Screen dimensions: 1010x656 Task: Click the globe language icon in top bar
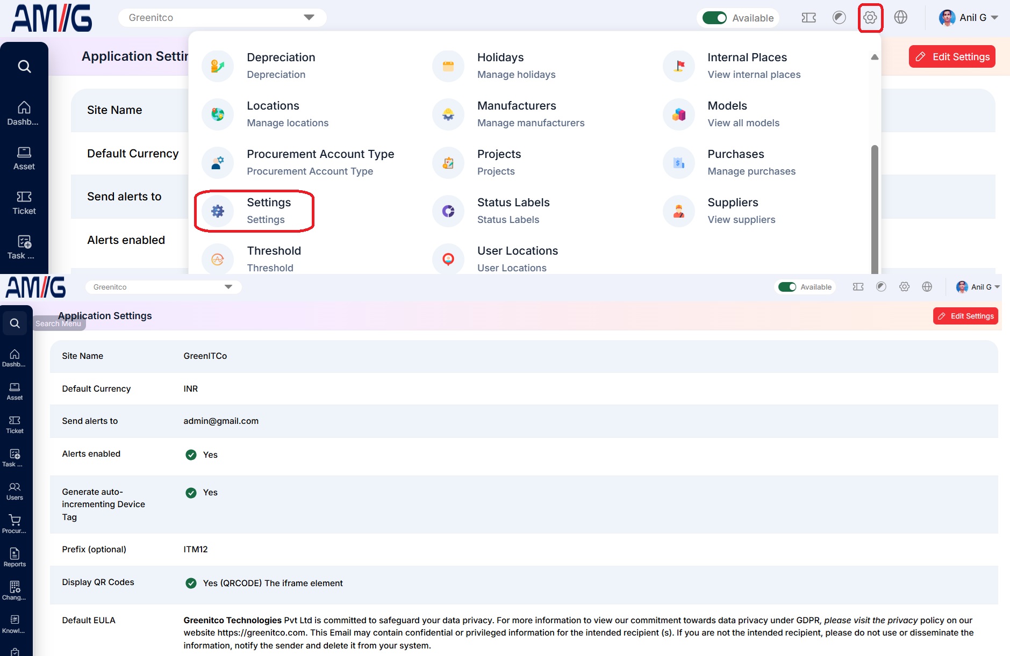(901, 17)
